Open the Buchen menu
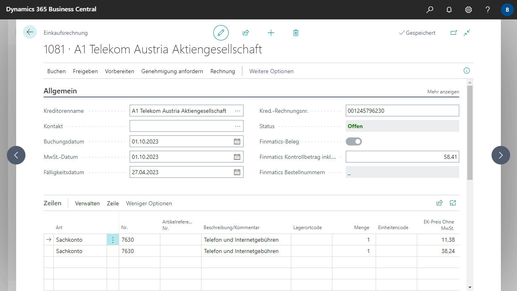The image size is (517, 291). click(57, 71)
